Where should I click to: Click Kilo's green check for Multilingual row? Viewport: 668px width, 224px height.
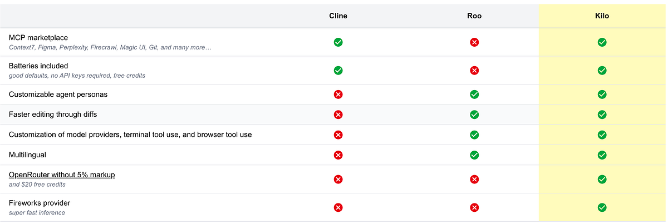click(x=602, y=155)
